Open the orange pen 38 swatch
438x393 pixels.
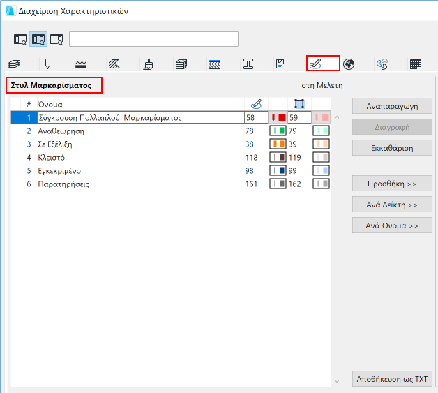coord(278,144)
